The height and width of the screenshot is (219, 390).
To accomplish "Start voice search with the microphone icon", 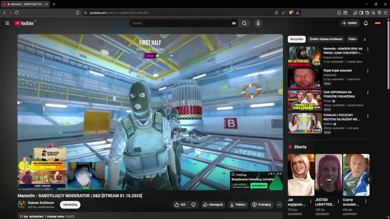I will 258,23.
